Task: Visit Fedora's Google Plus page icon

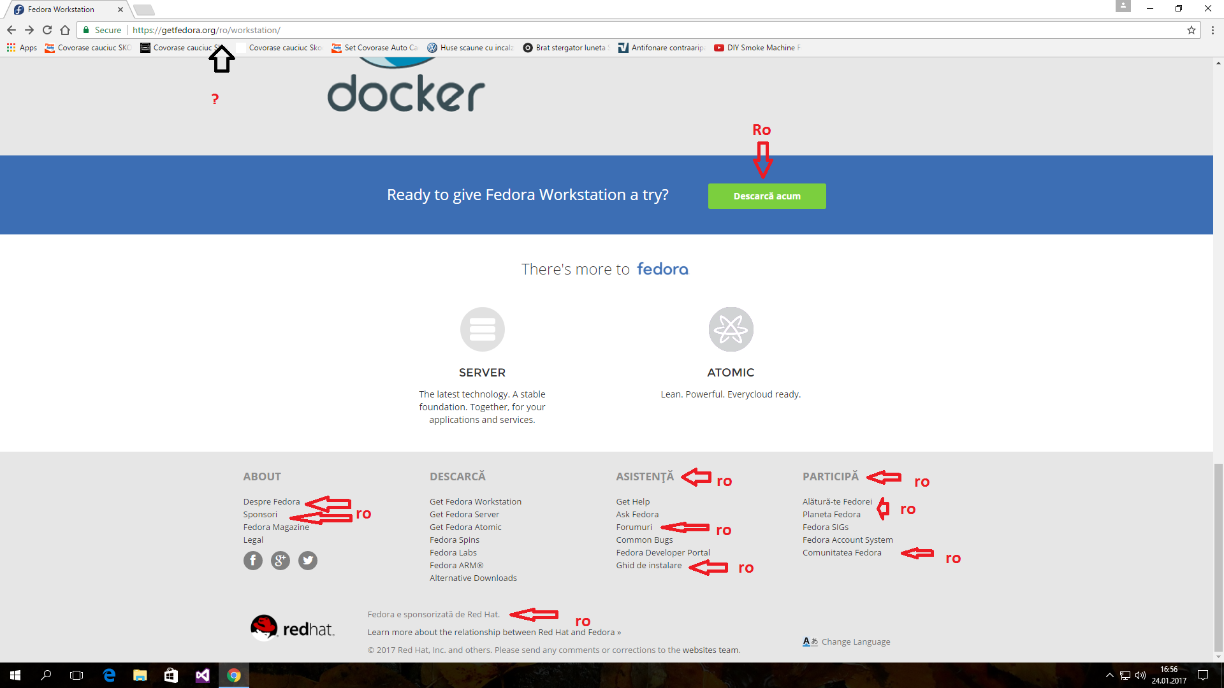Action: coord(280,561)
